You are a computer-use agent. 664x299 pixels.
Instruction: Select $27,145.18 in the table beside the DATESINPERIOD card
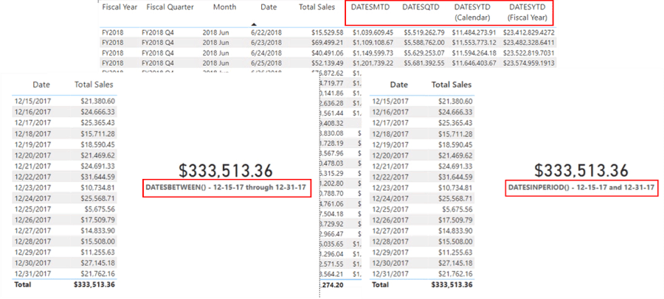coord(456,263)
